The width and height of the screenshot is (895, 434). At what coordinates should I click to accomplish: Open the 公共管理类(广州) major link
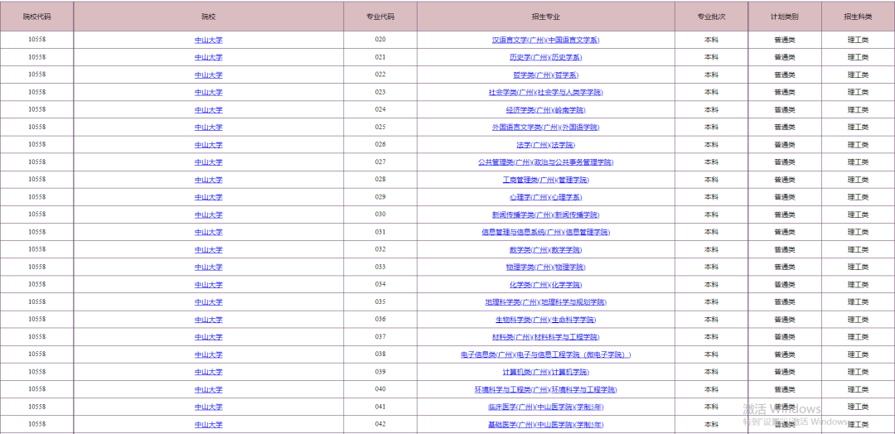coord(545,162)
